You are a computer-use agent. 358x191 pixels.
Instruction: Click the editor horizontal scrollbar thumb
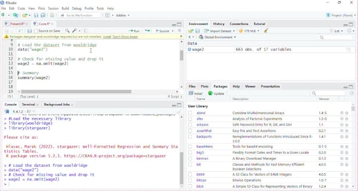76,92
